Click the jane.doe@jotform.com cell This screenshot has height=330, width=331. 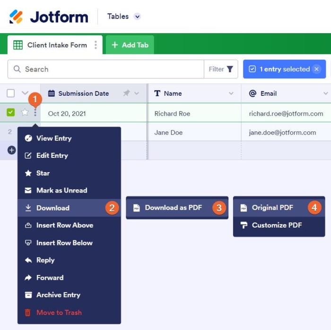click(286, 132)
